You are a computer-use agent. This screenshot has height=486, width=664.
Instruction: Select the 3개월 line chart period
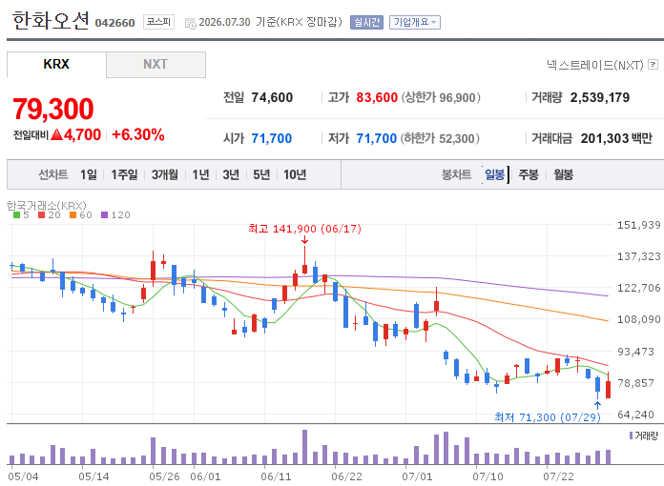pos(165,174)
